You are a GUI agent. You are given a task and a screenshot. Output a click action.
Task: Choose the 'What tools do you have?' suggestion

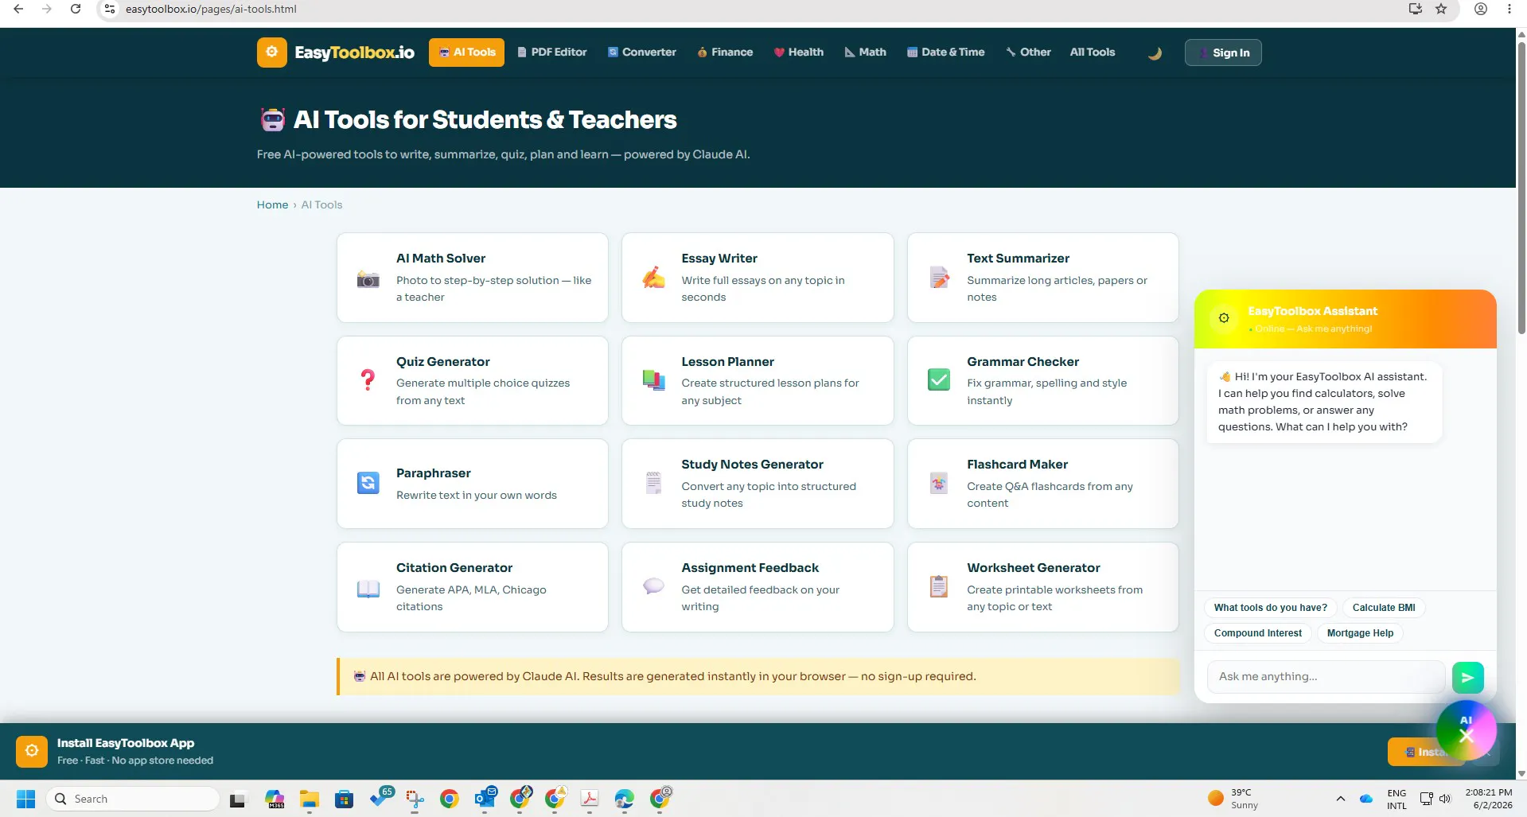[x=1270, y=608]
